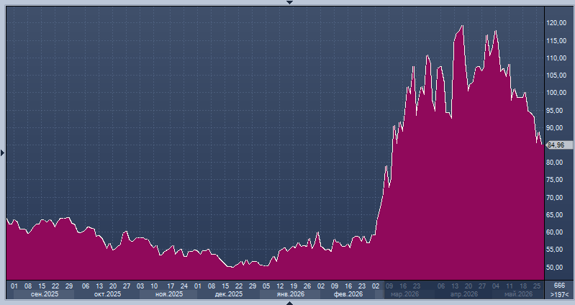
Task: Click the 100,00 price axis label
Action: coord(556,93)
